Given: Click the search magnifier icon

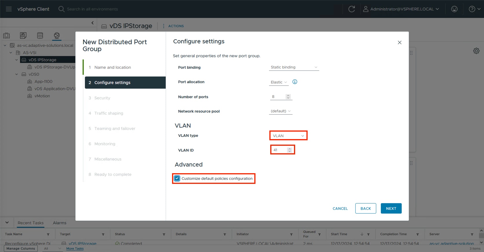Looking at the screenshot, I should click(61, 9).
